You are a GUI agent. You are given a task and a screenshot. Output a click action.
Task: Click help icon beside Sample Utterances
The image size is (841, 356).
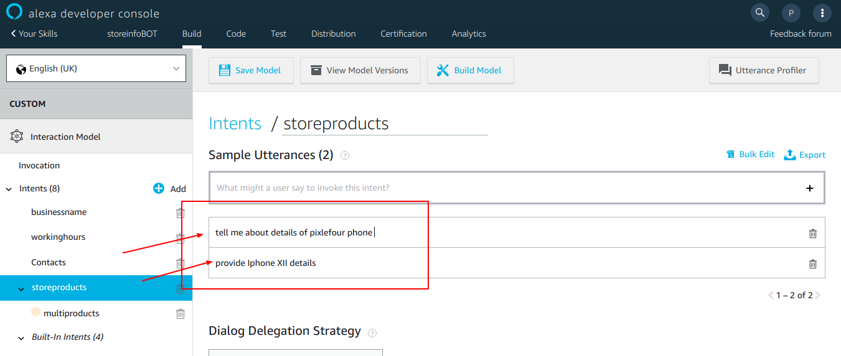[345, 155]
